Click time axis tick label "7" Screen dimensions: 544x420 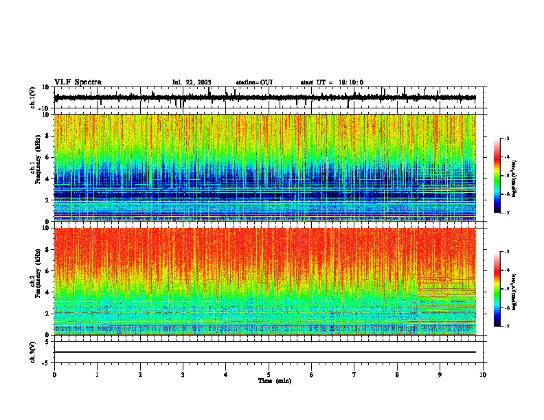354,375
